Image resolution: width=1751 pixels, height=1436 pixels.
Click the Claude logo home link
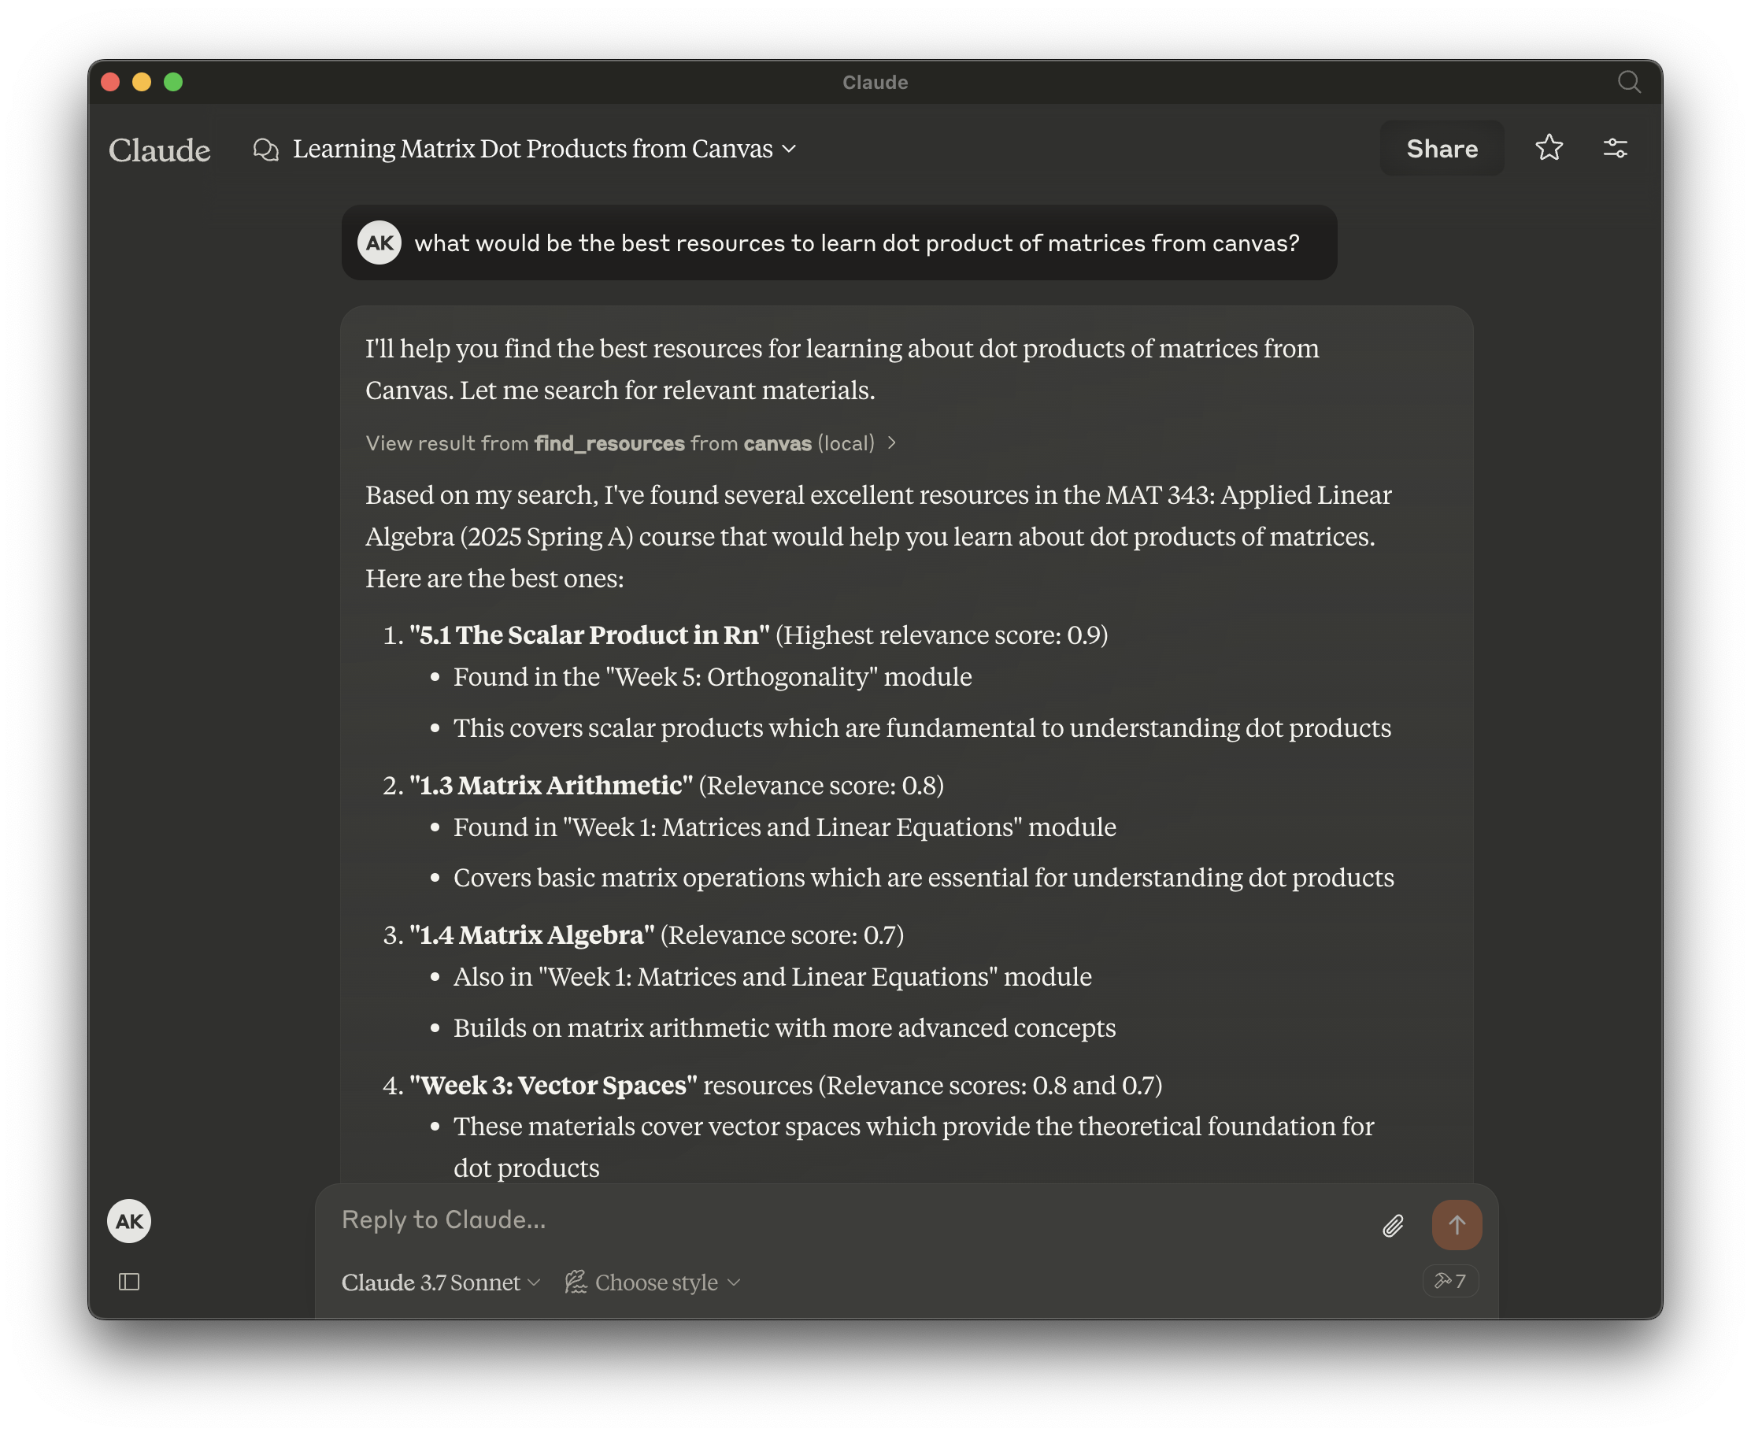pyautogui.click(x=160, y=150)
